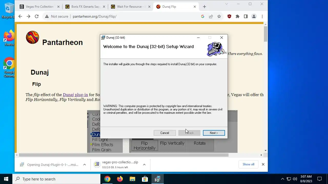Click the page vertical scrollbar thumb
Image resolution: width=328 pixels, height=184 pixels.
click(266, 34)
